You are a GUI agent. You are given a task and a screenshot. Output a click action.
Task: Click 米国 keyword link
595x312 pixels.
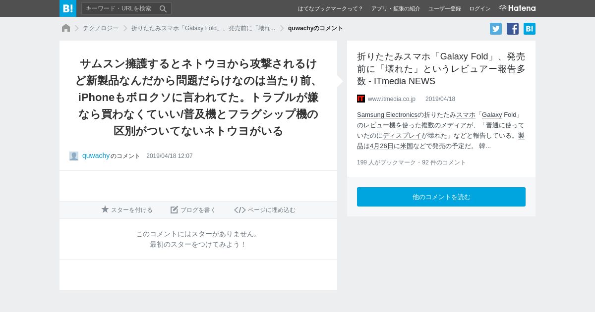[x=407, y=146]
